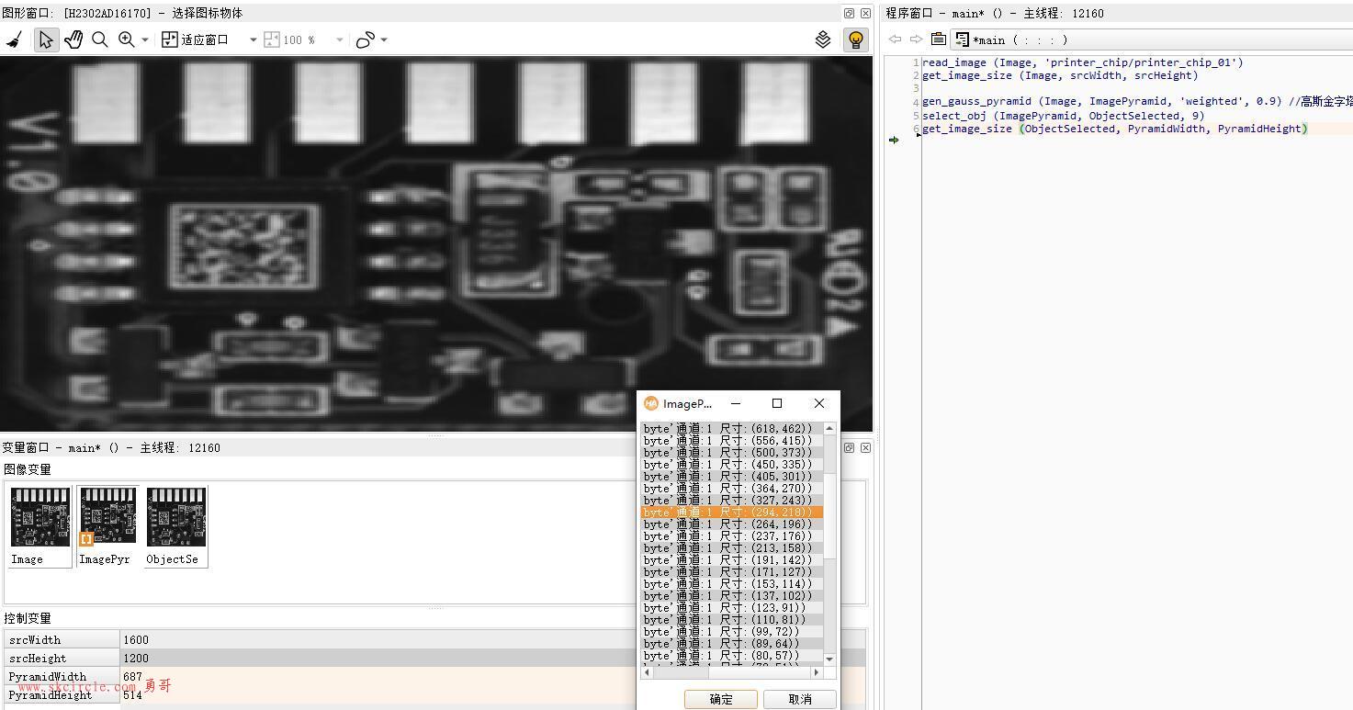Click the procedure interface edit icon
Image resolution: width=1353 pixels, height=710 pixels.
pyautogui.click(x=938, y=39)
